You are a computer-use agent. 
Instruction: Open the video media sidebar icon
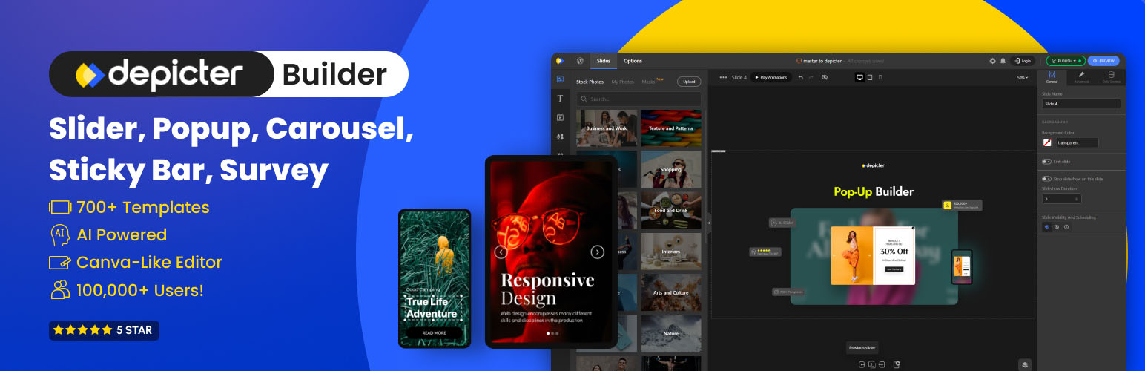(x=560, y=117)
